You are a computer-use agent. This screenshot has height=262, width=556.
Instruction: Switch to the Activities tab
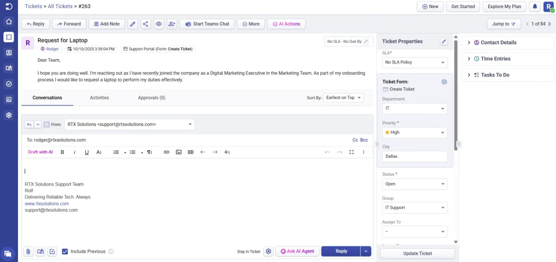tap(99, 98)
